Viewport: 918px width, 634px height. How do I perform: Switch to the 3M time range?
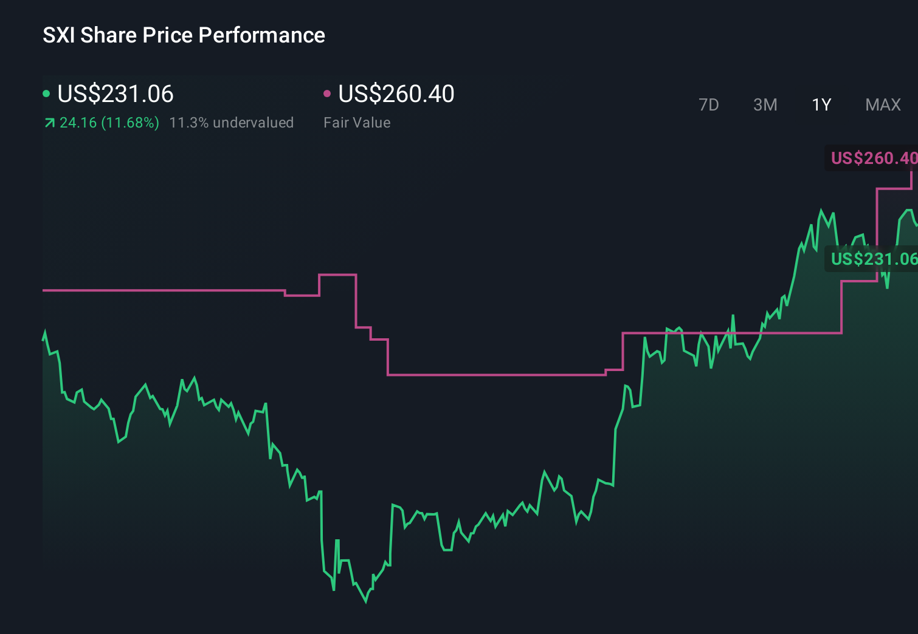765,104
